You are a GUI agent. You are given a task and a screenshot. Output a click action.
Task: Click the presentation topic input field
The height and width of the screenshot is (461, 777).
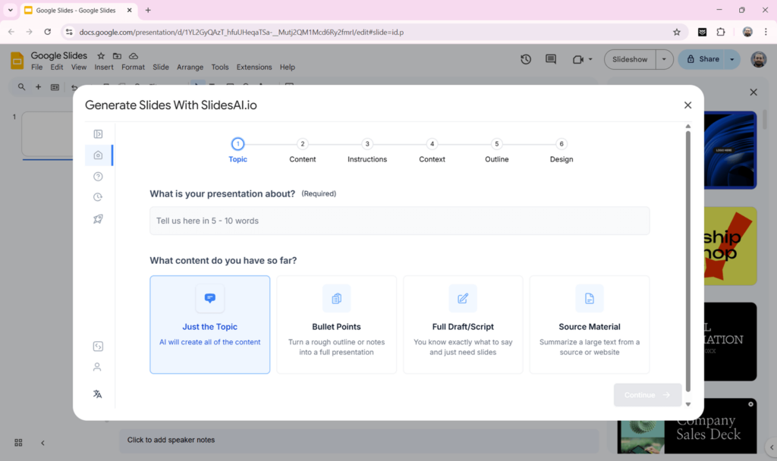click(x=400, y=220)
